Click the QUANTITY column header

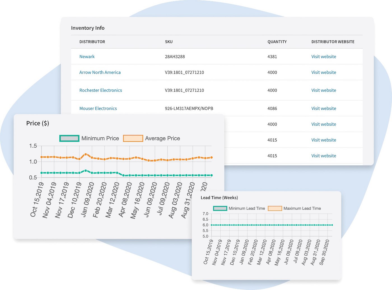[277, 42]
